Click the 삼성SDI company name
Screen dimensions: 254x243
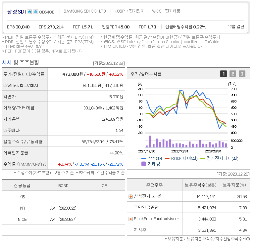17,12
